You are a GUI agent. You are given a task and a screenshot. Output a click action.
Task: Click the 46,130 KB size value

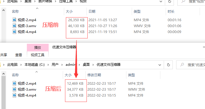(x=76, y=26)
